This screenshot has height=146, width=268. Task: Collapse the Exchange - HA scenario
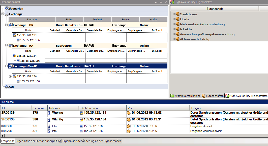[x=7, y=45]
